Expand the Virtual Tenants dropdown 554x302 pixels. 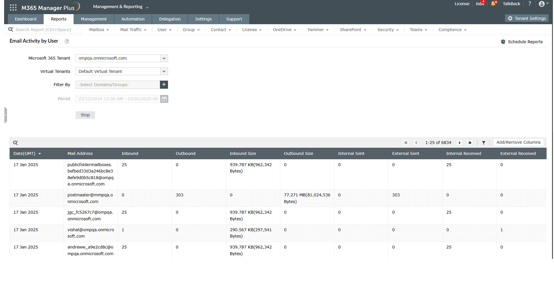[x=164, y=71]
